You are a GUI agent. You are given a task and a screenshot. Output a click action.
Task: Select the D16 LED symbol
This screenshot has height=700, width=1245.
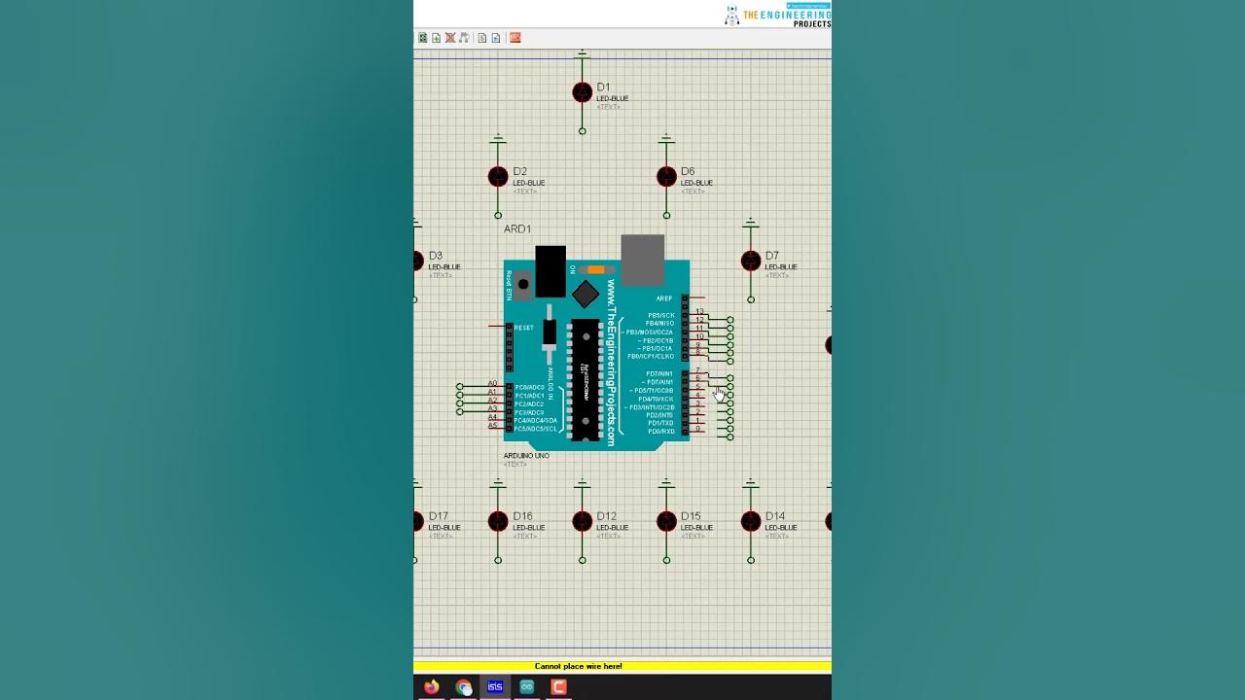(x=498, y=522)
